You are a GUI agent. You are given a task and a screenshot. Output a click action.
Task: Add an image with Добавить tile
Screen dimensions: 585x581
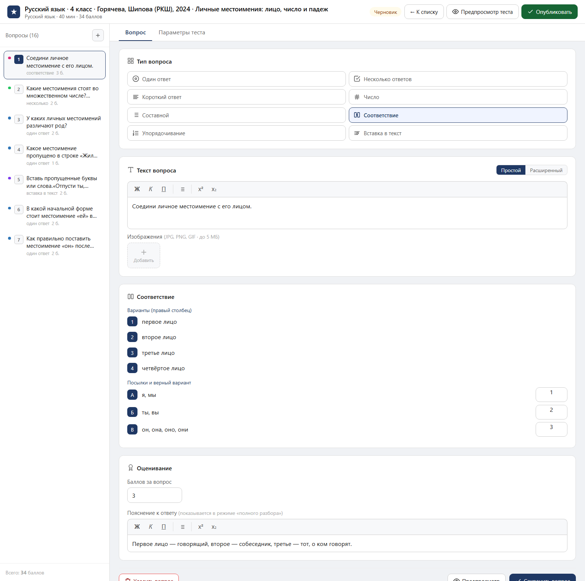point(144,255)
